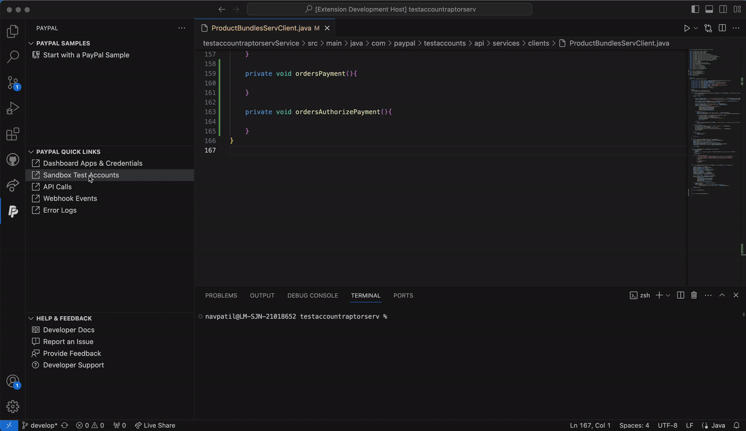Open the GitHub view icon

tap(13, 160)
